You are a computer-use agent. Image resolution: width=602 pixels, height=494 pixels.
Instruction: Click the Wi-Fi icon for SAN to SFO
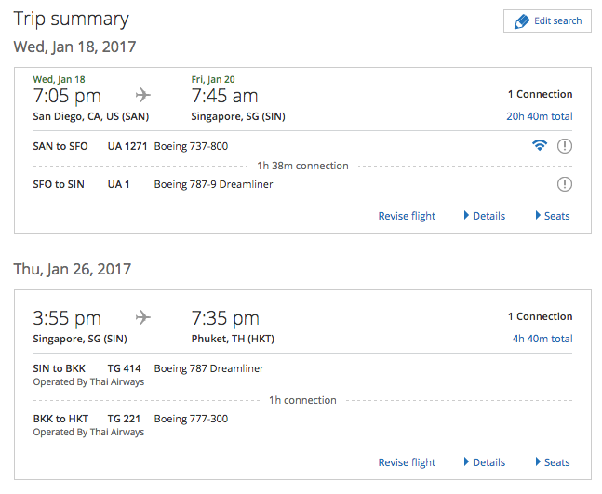540,145
